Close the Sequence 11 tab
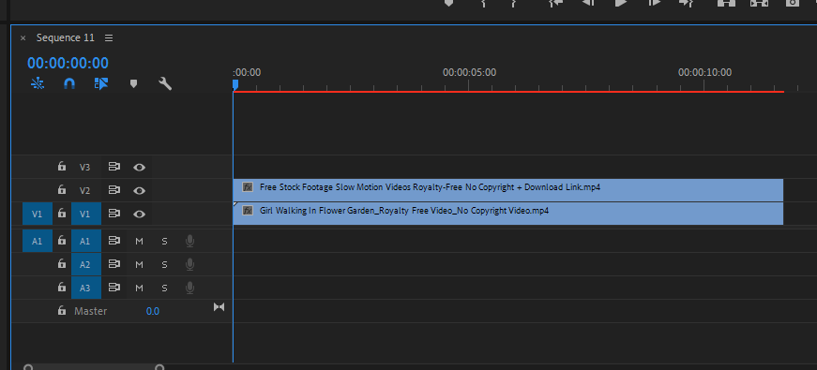The height and width of the screenshot is (370, 817). [23, 38]
